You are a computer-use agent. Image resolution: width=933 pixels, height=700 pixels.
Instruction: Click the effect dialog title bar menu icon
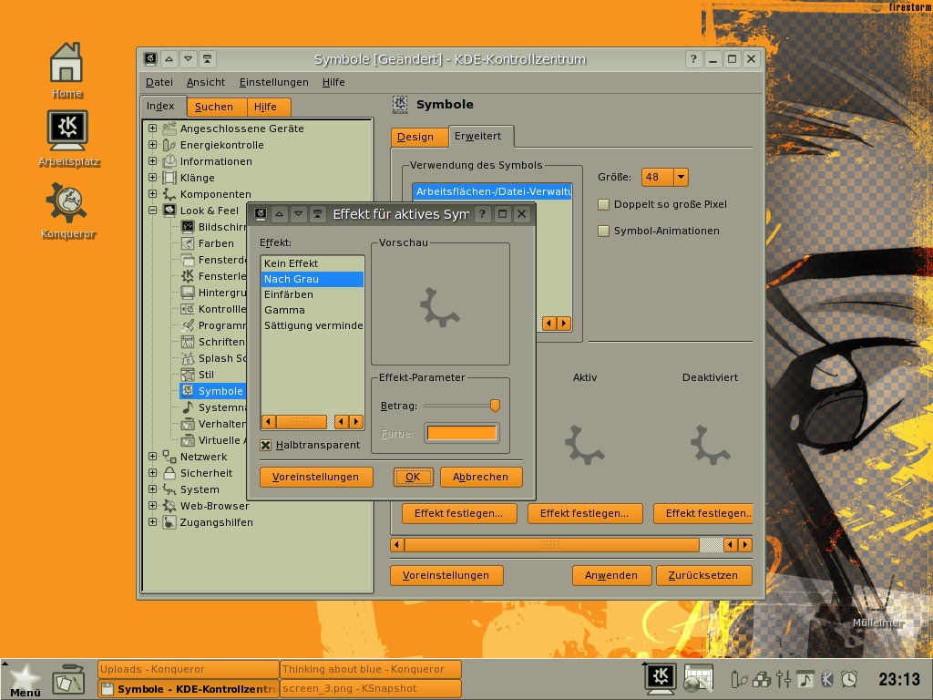point(261,213)
